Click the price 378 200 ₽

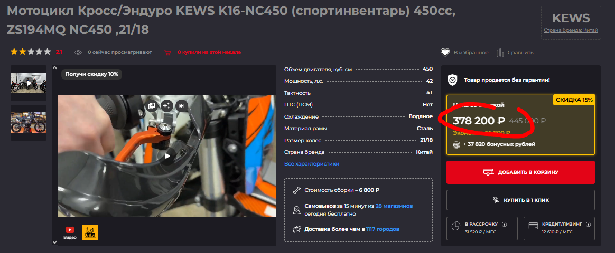pyautogui.click(x=479, y=121)
